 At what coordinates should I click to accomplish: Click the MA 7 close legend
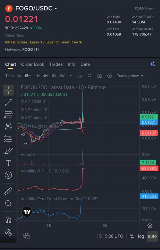pos(33,101)
